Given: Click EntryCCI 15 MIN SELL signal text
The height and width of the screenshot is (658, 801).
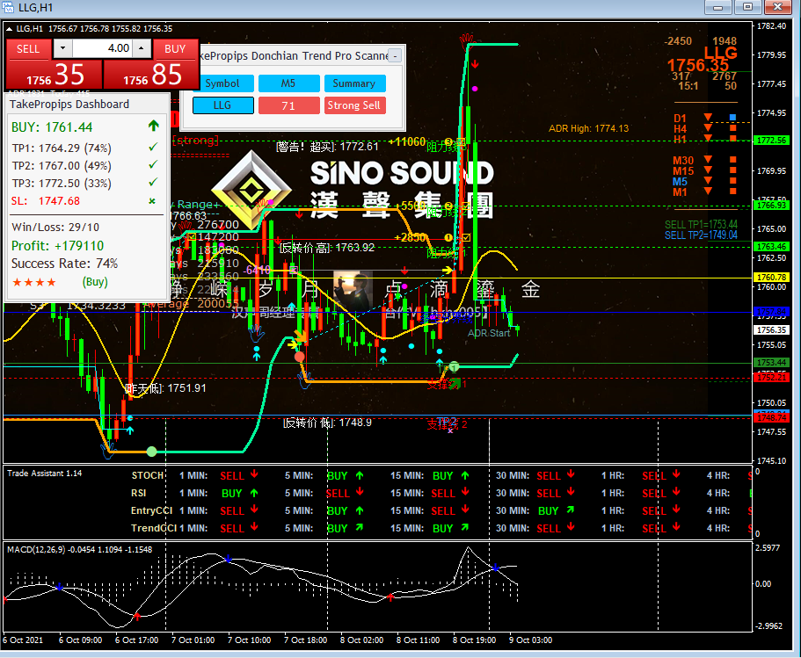Looking at the screenshot, I should point(443,511).
